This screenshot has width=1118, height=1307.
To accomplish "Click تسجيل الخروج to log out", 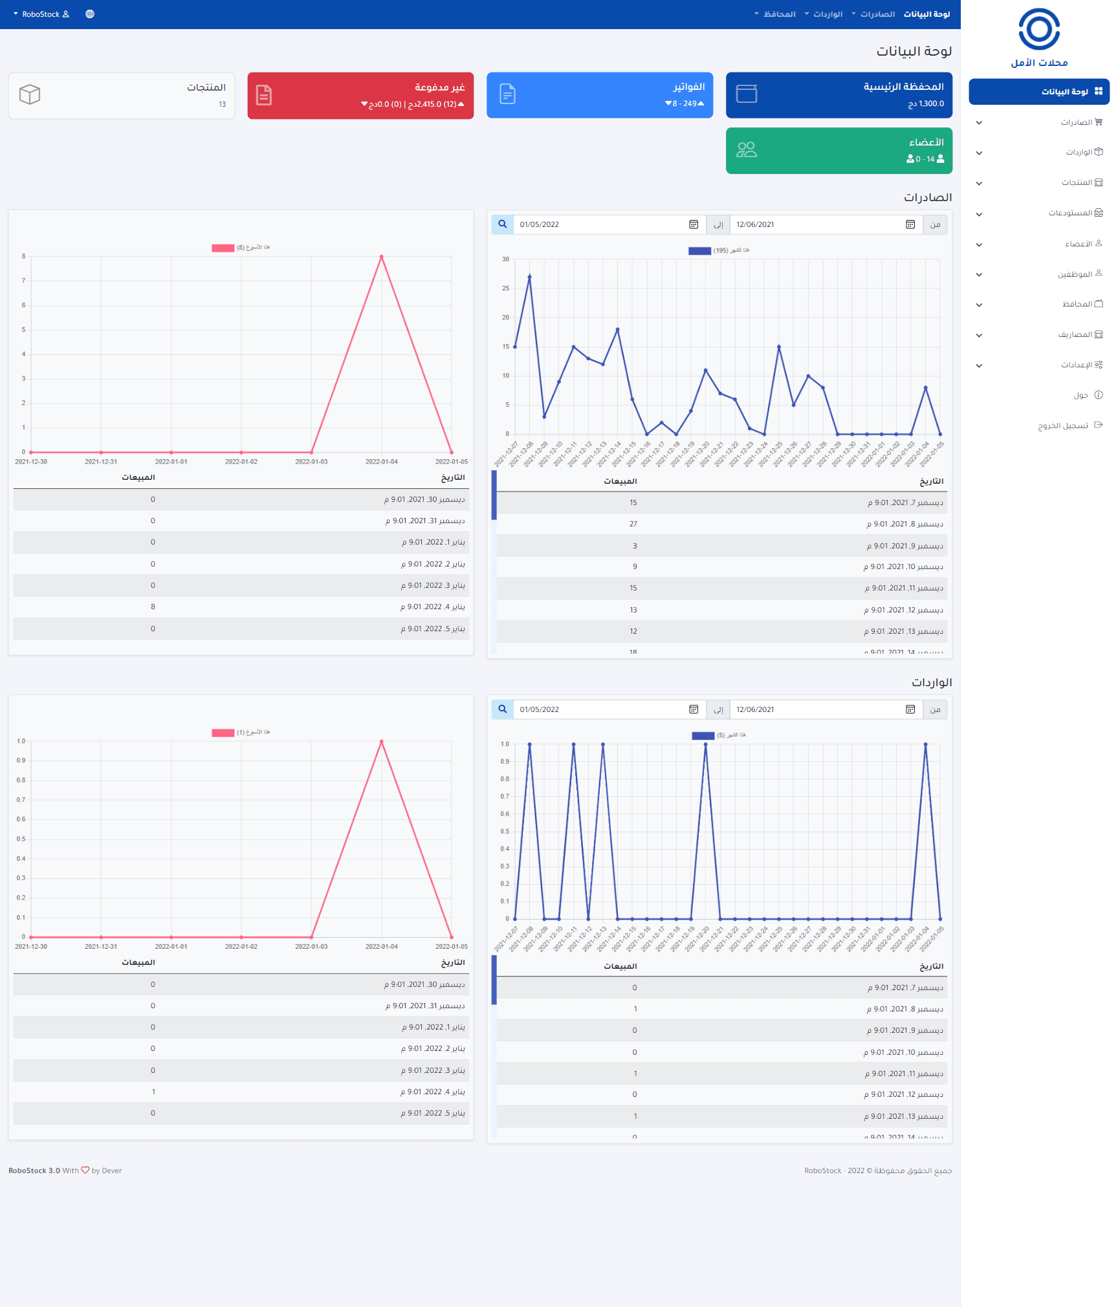I will [1069, 426].
